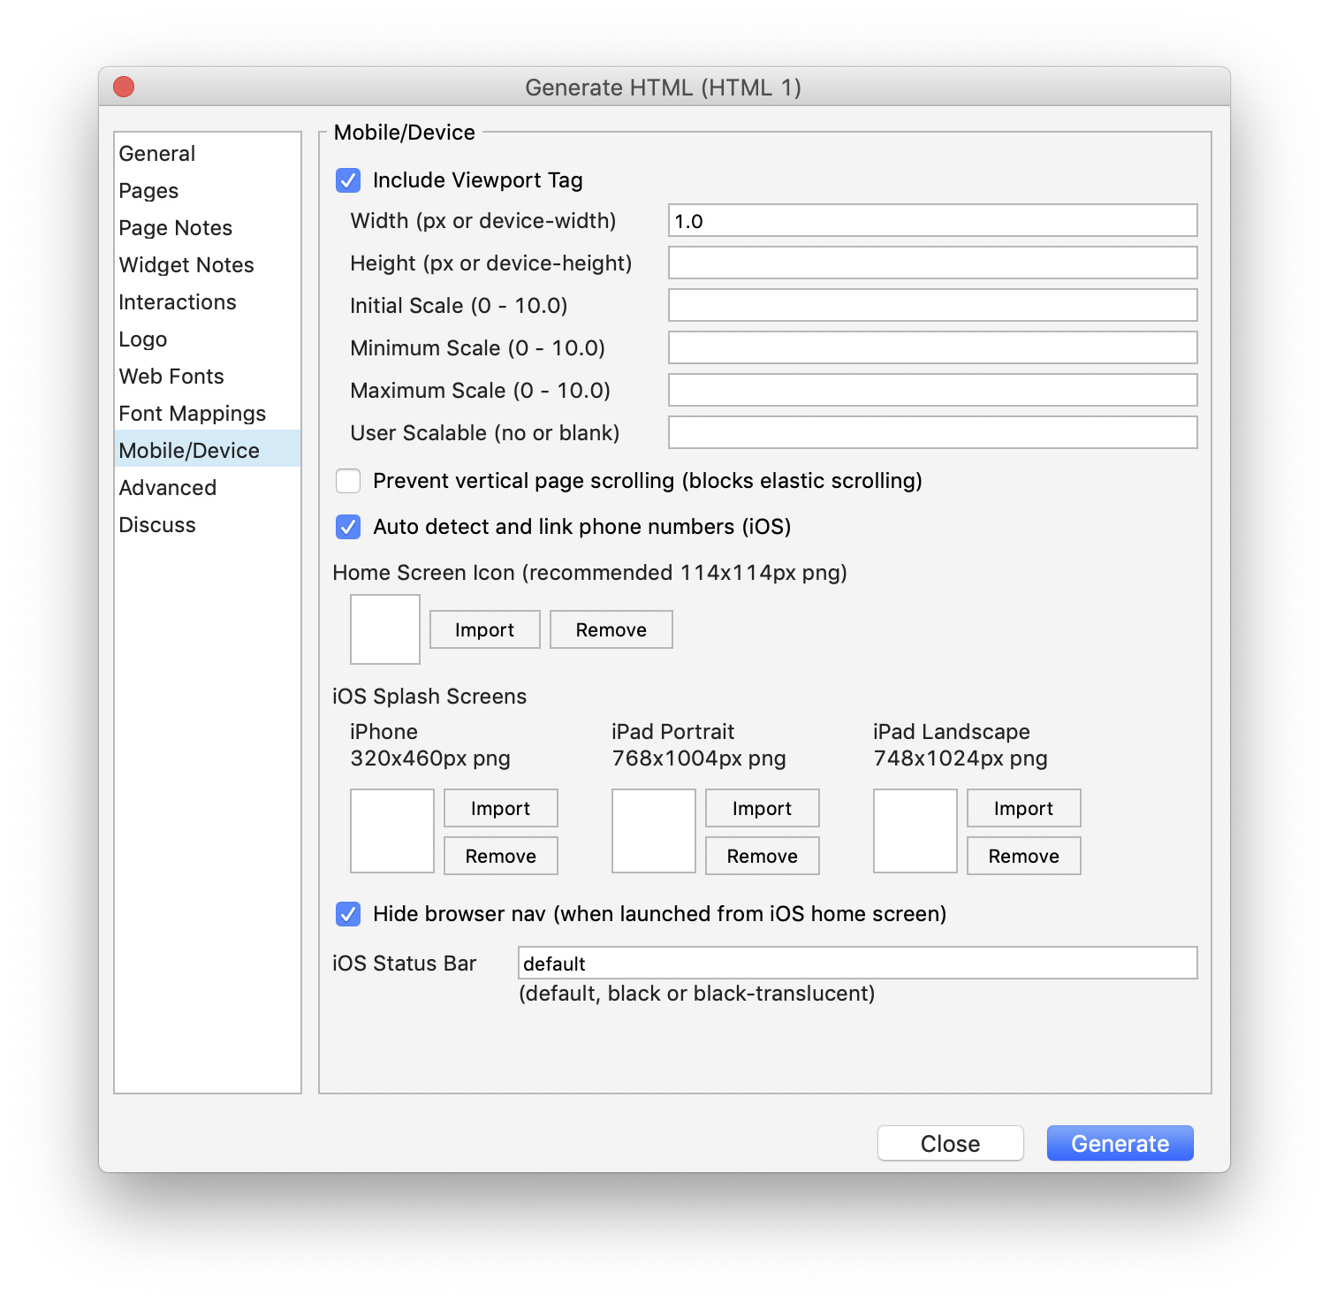This screenshot has width=1329, height=1303.
Task: Enable Prevent vertical page scrolling checkbox
Action: (x=348, y=481)
